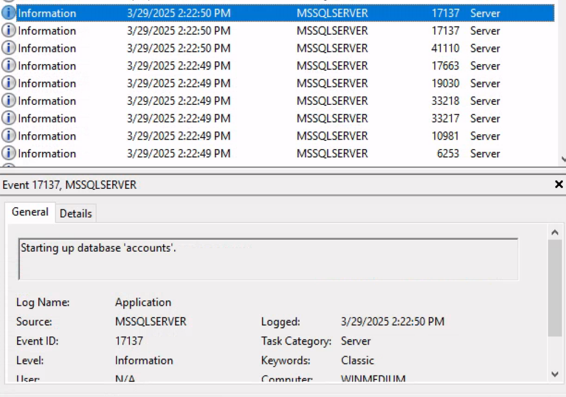This screenshot has height=397, width=566.
Task: Click the Logged date value in General pane
Action: tap(392, 322)
